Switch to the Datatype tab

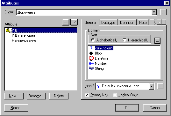[108, 23]
